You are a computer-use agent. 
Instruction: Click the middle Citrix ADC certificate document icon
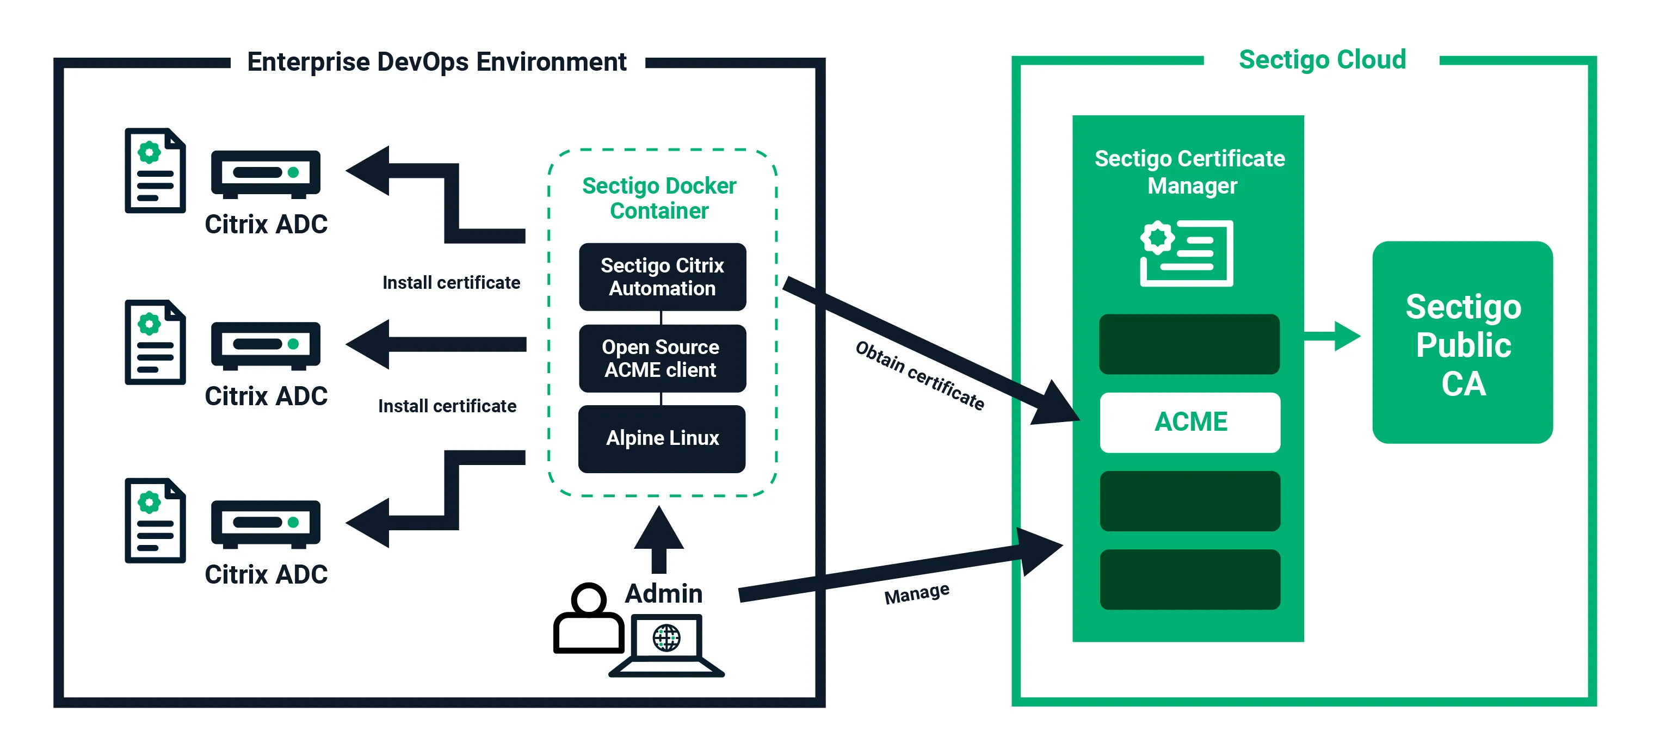tap(156, 342)
